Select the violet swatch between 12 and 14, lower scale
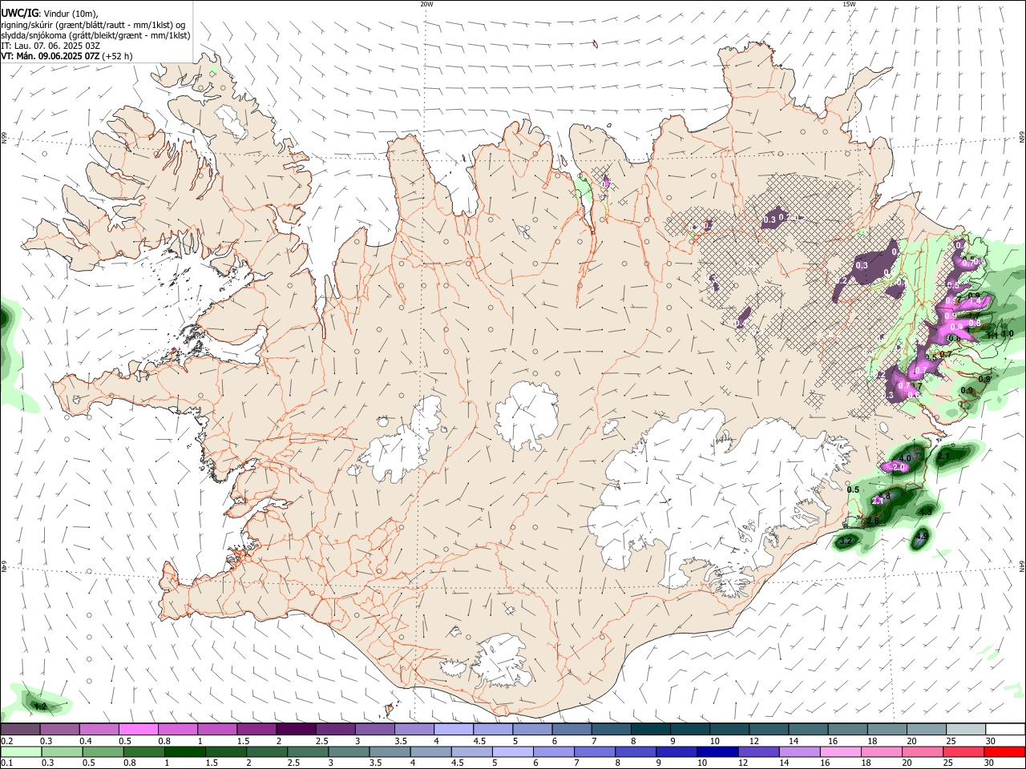 coord(758,751)
